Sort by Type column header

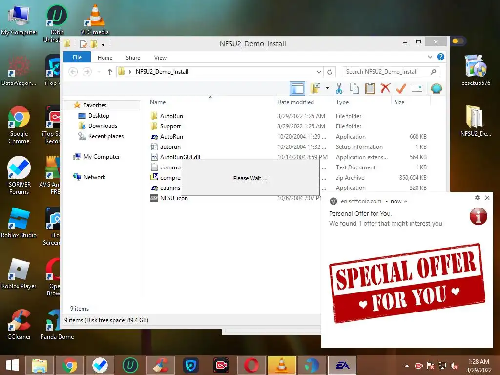362,102
